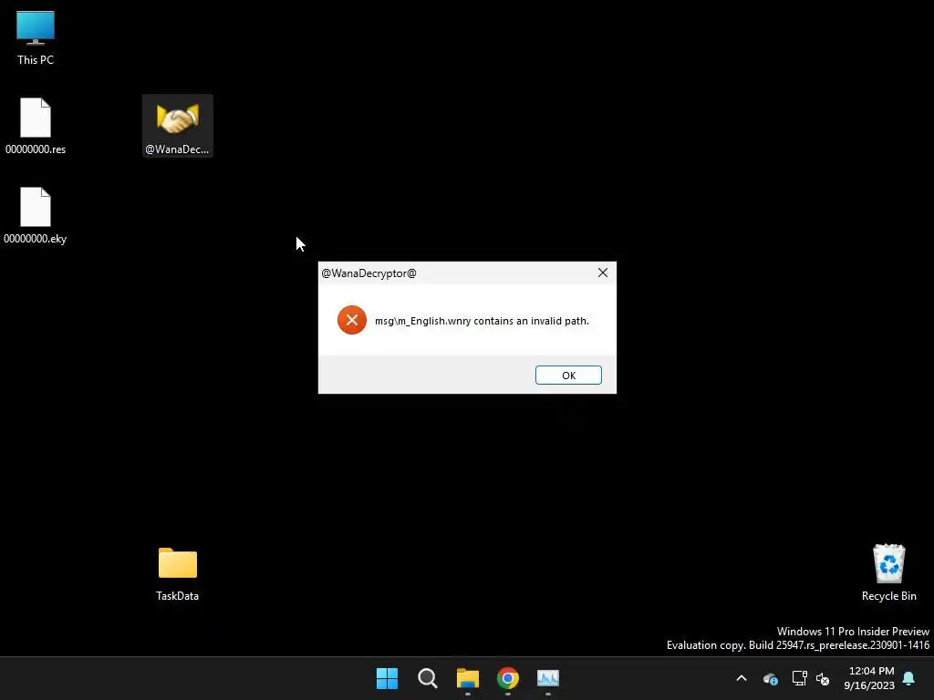
Task: Open the Windows Start menu
Action: coord(387,678)
